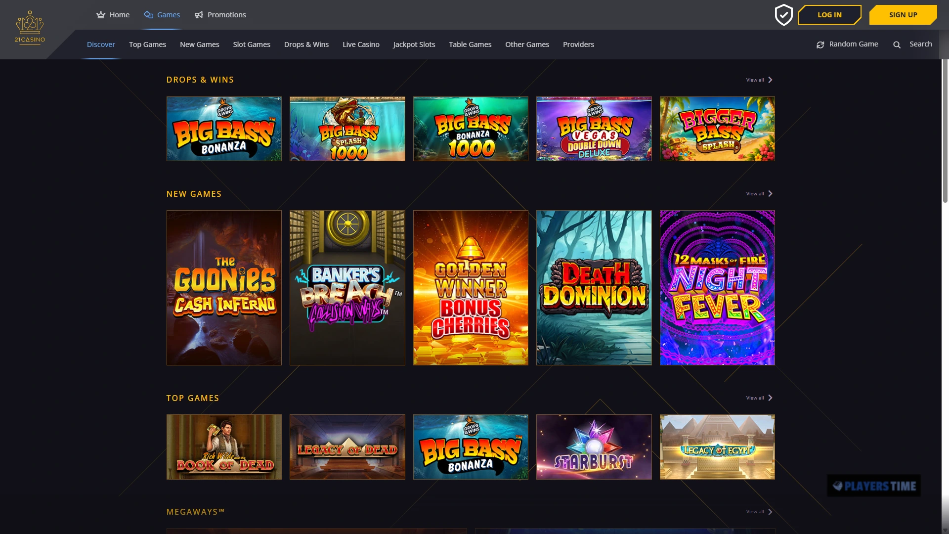
Task: Click the LOG IN button
Action: (x=829, y=15)
